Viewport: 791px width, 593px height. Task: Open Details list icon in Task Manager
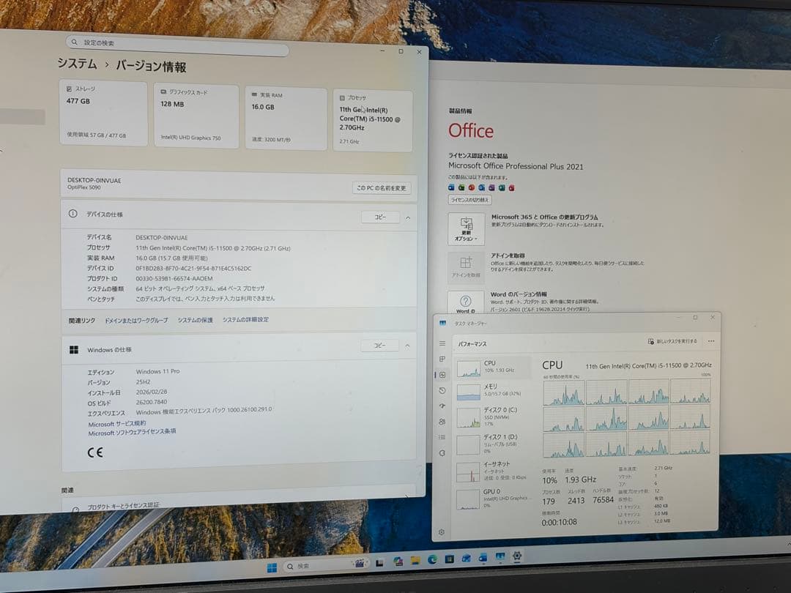(x=442, y=437)
